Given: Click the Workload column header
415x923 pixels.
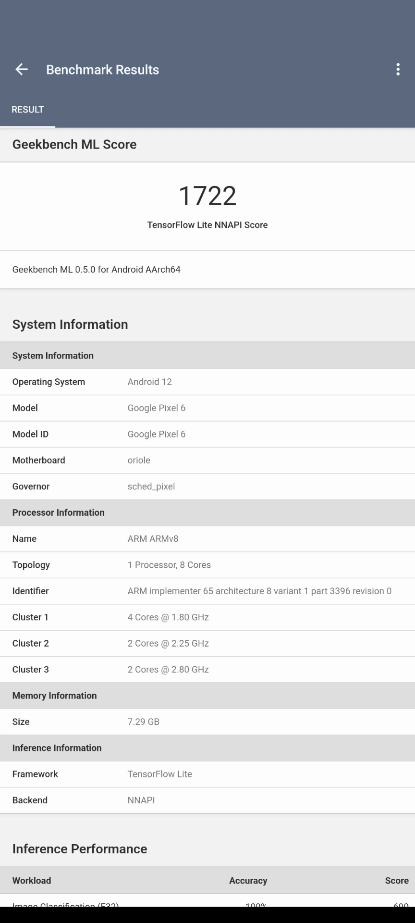Looking at the screenshot, I should [32, 881].
